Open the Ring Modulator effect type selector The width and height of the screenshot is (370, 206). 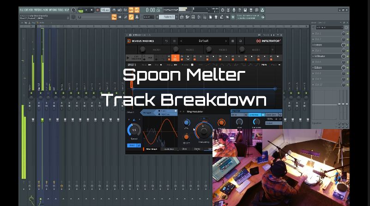click(194, 112)
